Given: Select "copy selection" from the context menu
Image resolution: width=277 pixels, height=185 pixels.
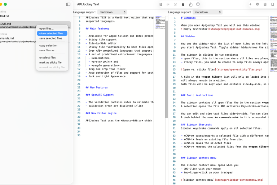Looking at the screenshot, I should (48, 46).
